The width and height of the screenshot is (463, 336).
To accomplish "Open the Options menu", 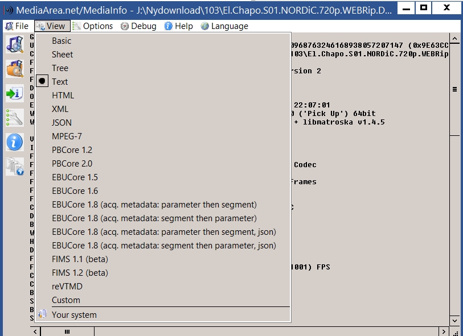I will 93,26.
